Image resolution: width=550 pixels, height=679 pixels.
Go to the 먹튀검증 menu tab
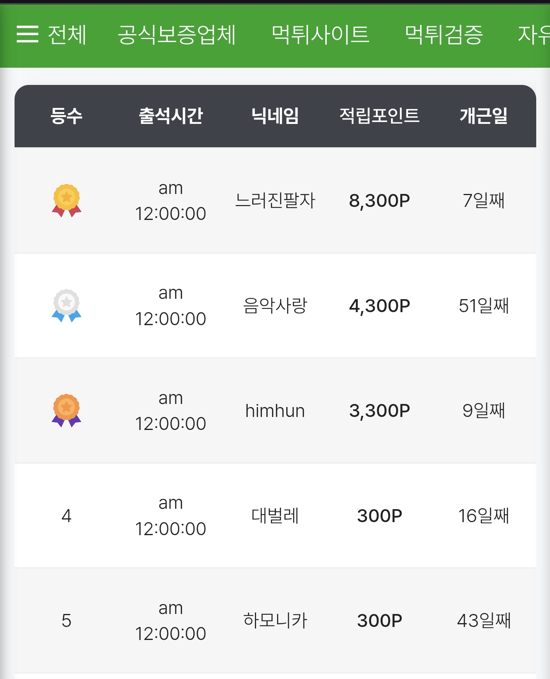coord(444,34)
